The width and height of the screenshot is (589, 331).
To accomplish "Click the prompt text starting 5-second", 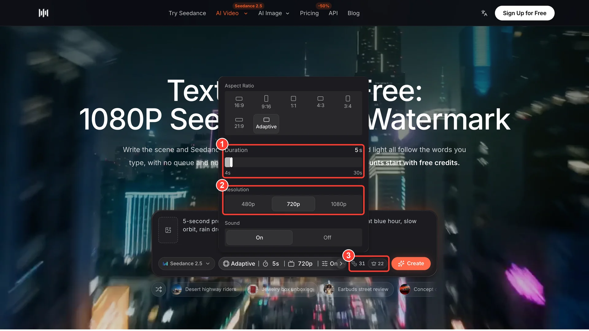I will [200, 225].
